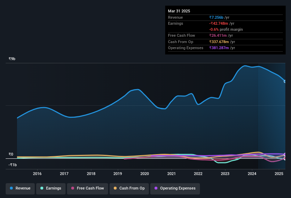The height and width of the screenshot is (198, 291).
Task: Click the Free Cash Flow pink end-point marker
Action: [285, 158]
